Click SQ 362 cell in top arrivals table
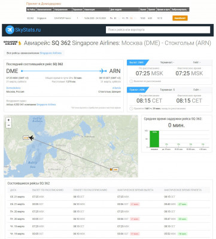Screen dimensions: 216x239 pyautogui.click(x=31, y=18)
